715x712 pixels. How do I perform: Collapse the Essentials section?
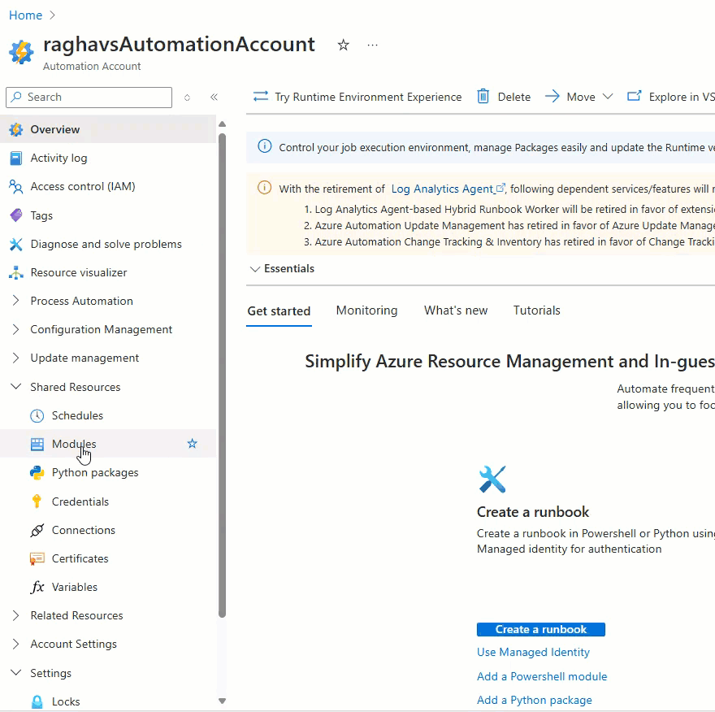(255, 269)
